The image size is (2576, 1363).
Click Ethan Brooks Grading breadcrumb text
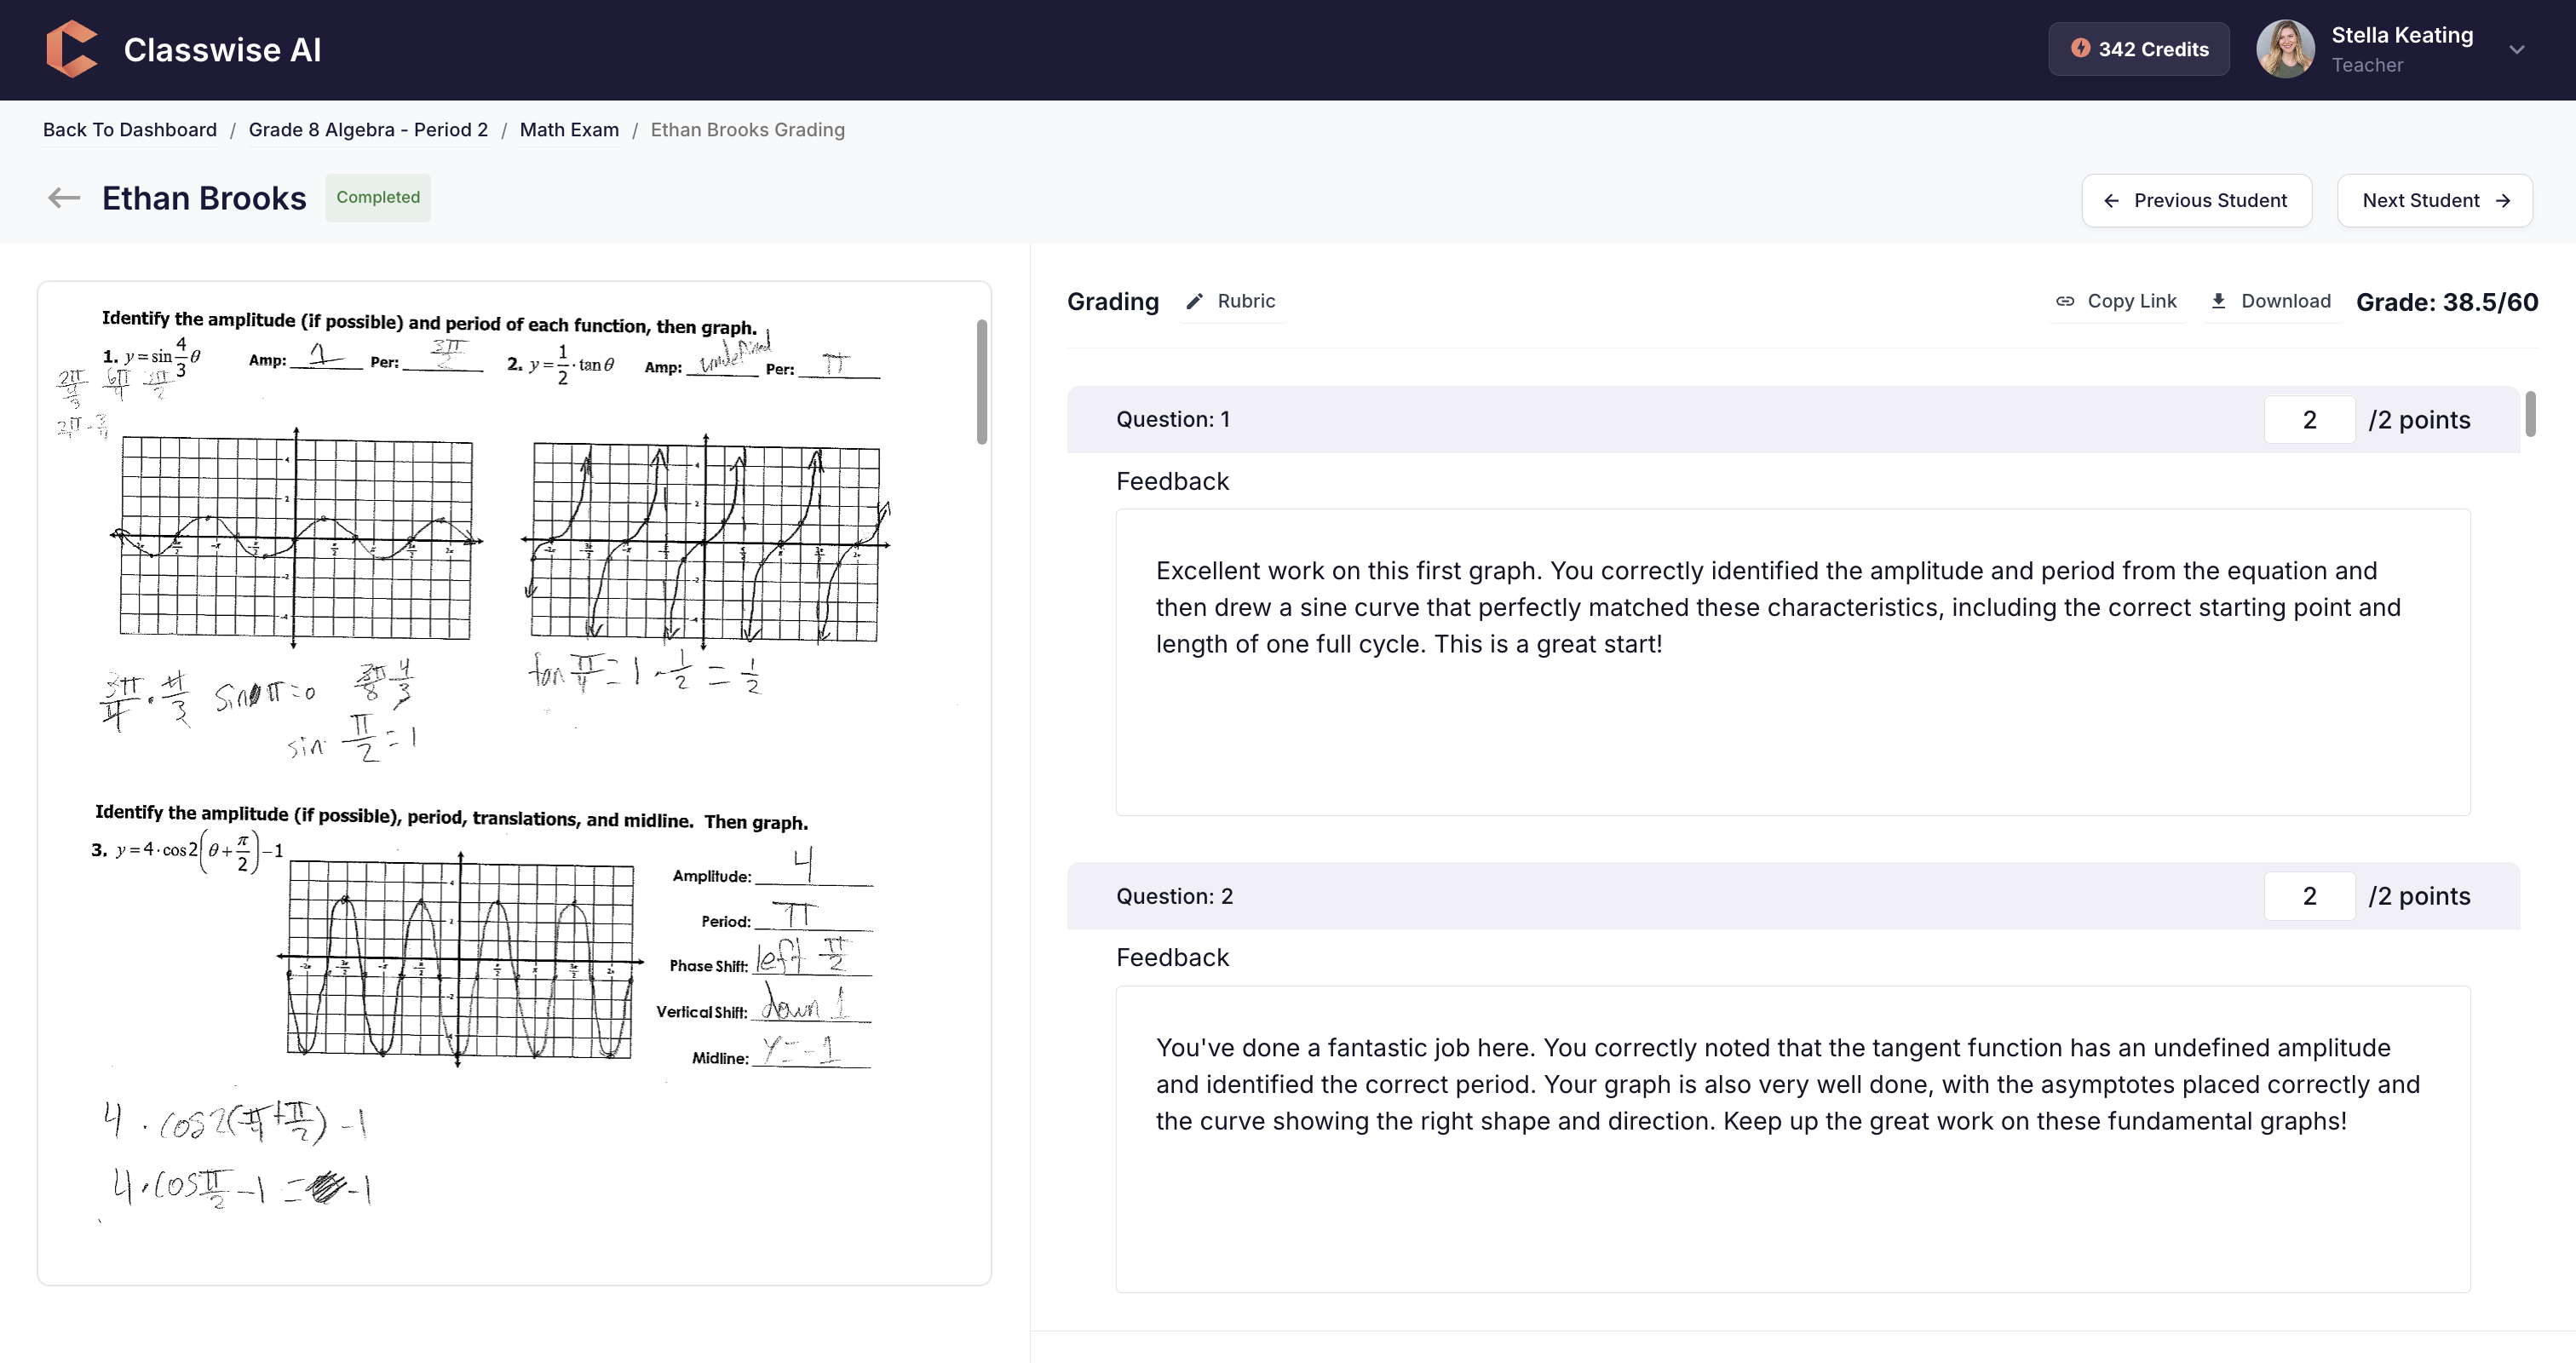tap(748, 130)
